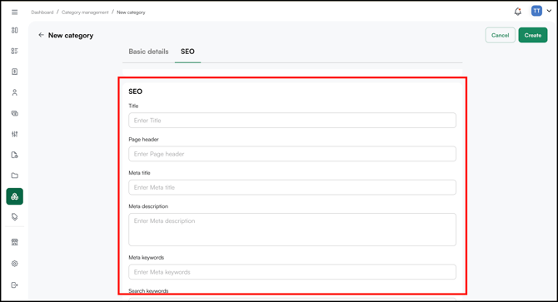Open the dollar invoice sidebar icon
Screen dimensions: 558x302
coord(15,72)
